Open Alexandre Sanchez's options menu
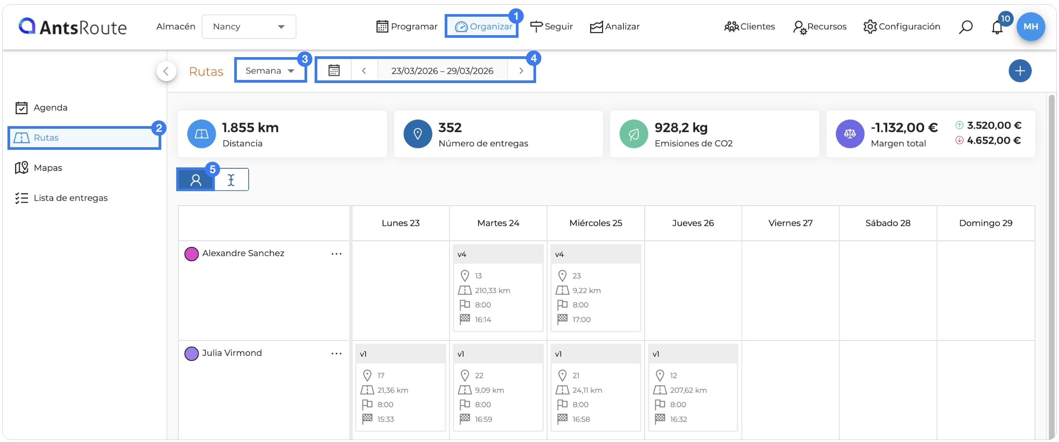The height and width of the screenshot is (442, 1059). click(x=337, y=254)
